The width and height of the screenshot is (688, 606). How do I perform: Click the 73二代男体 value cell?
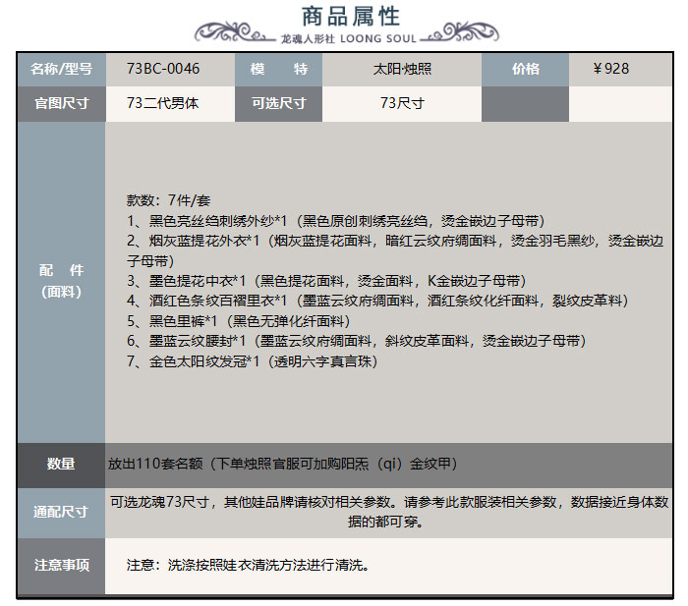[x=163, y=103]
